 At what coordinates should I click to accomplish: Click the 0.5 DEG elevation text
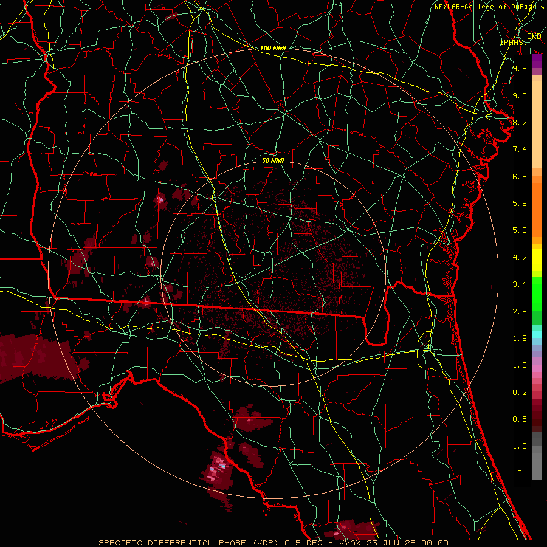304,543
